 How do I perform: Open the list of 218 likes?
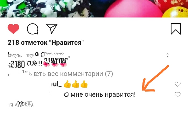pyautogui.click(x=46, y=42)
